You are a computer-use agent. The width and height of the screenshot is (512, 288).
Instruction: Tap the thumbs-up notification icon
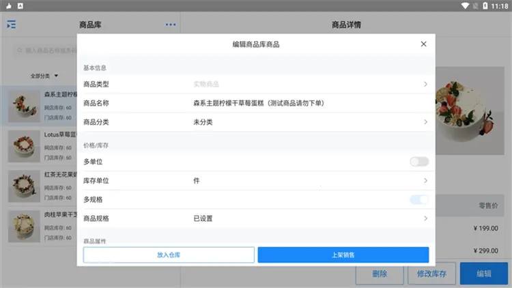[x=9, y=6]
